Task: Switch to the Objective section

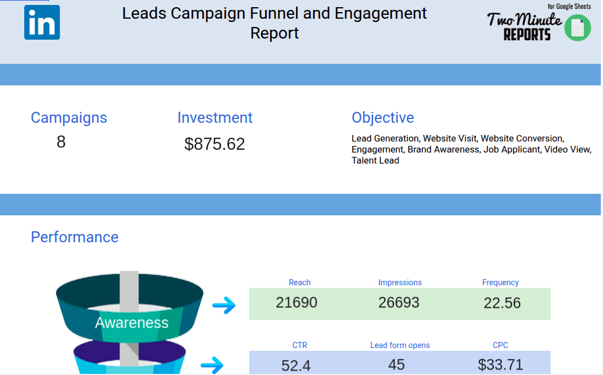Action: pyautogui.click(x=383, y=117)
